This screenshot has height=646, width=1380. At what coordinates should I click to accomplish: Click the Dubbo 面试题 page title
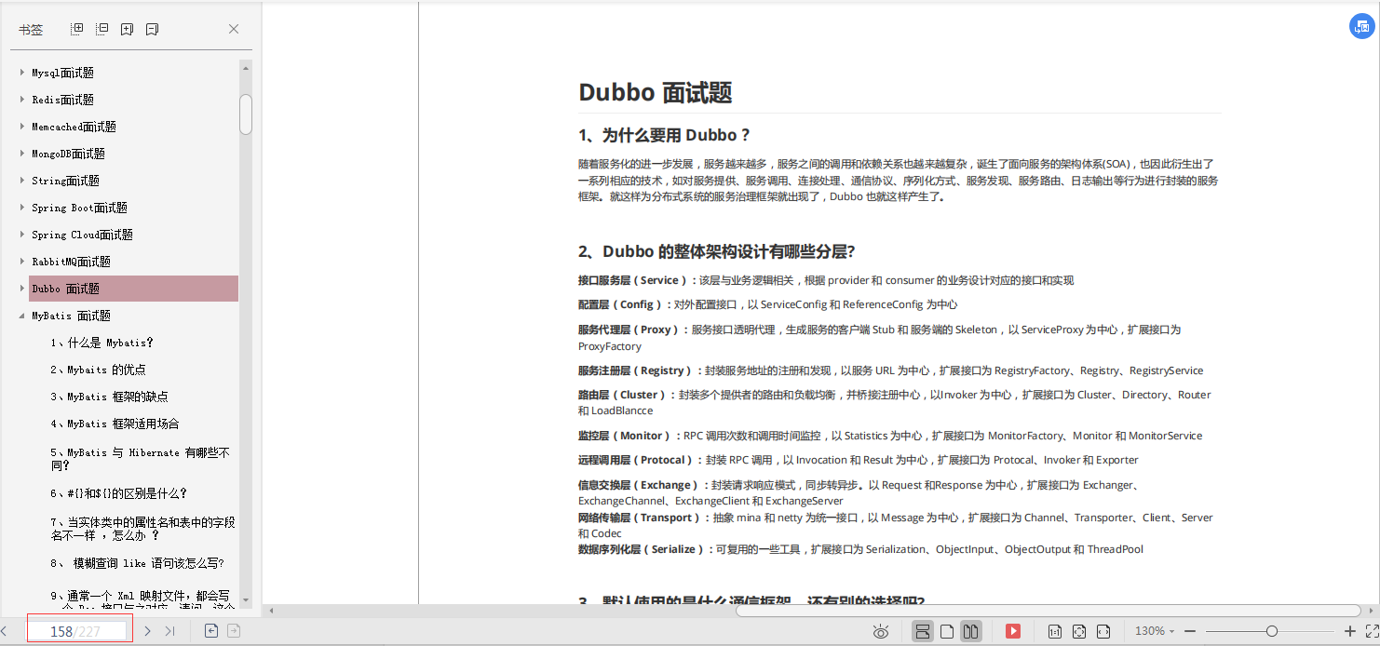click(656, 92)
